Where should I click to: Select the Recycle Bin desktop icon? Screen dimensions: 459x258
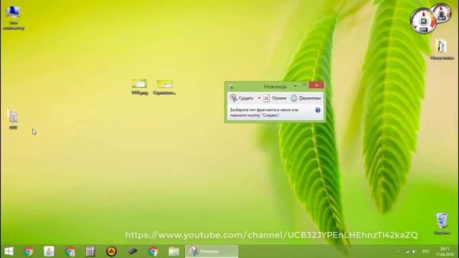(x=442, y=224)
